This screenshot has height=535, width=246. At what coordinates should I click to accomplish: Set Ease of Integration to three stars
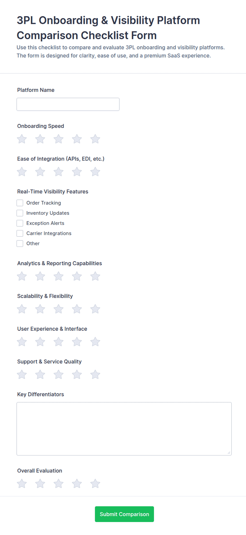[58, 172]
